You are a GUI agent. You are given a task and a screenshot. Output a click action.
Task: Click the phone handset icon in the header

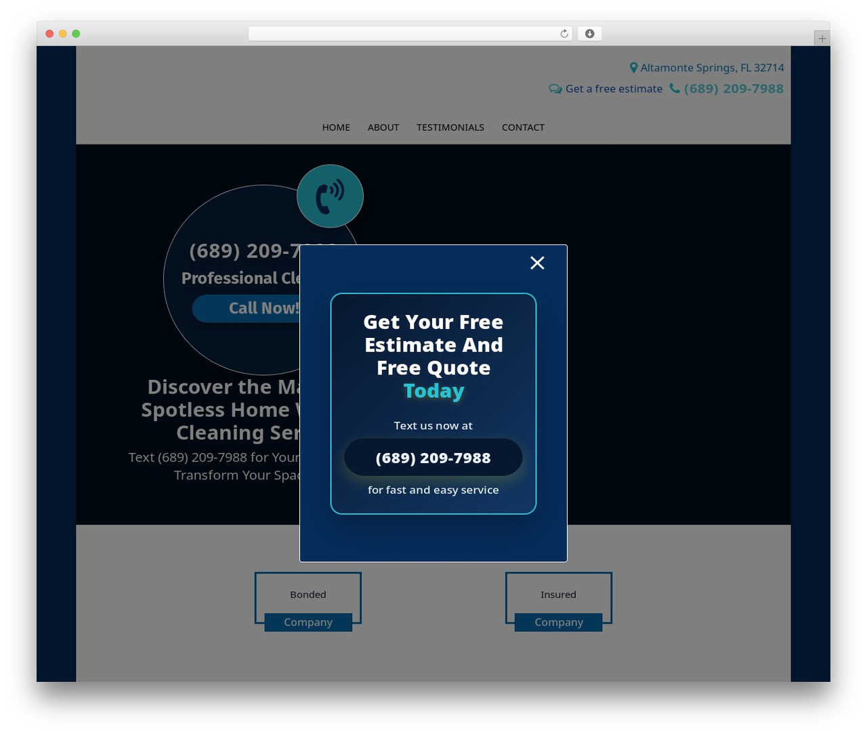[675, 89]
